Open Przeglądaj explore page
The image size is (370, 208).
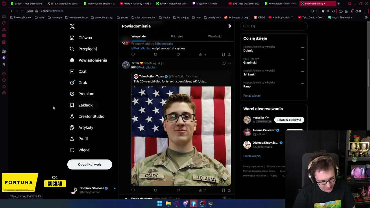pyautogui.click(x=84, y=49)
